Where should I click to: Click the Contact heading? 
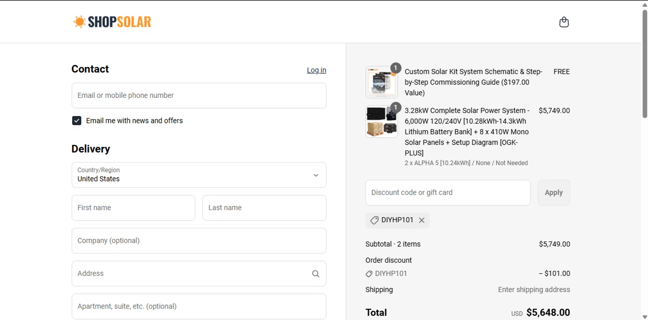point(90,69)
